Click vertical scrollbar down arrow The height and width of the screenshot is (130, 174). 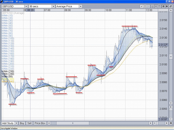(x=171, y=103)
